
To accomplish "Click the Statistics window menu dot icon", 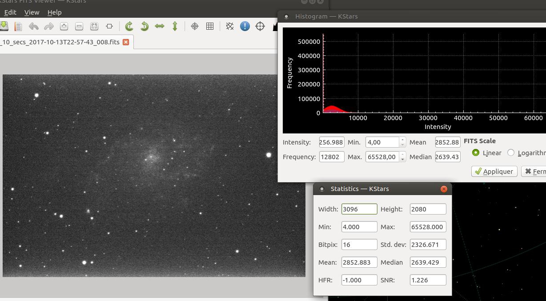I will (x=322, y=189).
